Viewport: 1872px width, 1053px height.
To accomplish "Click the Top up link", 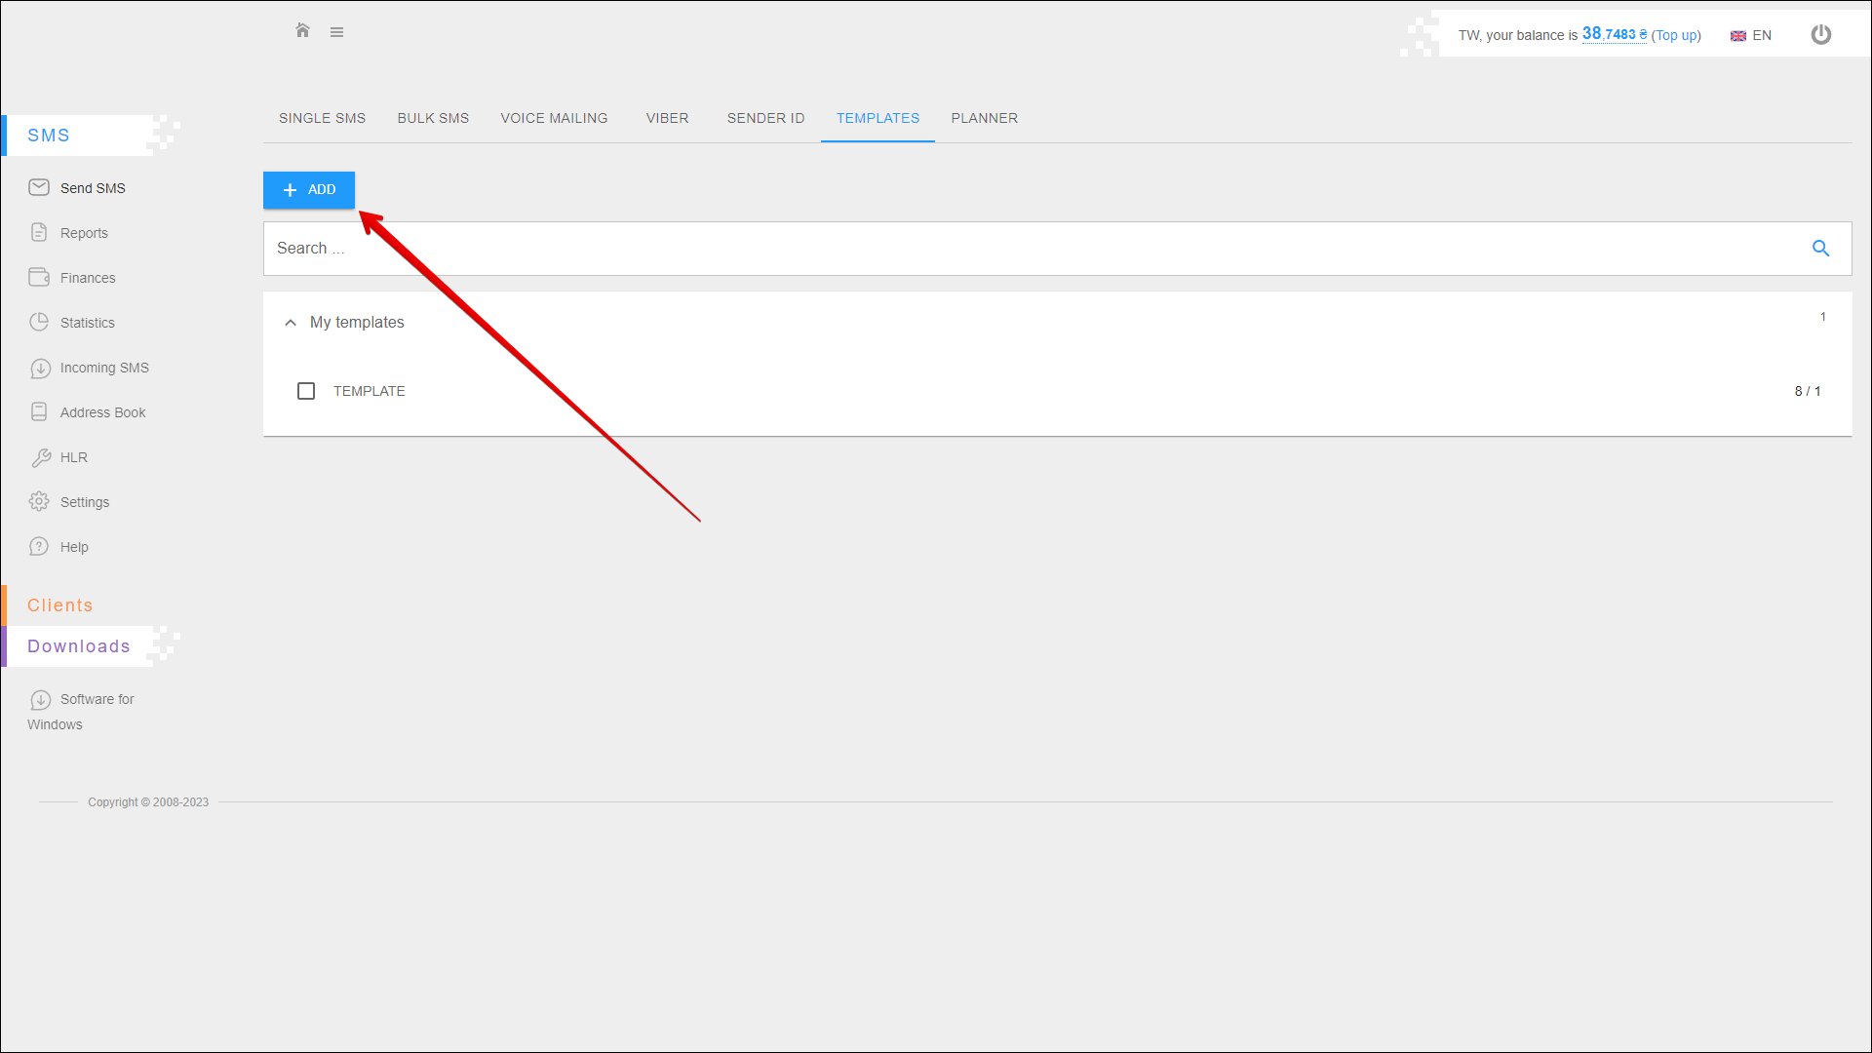I will pos(1675,35).
